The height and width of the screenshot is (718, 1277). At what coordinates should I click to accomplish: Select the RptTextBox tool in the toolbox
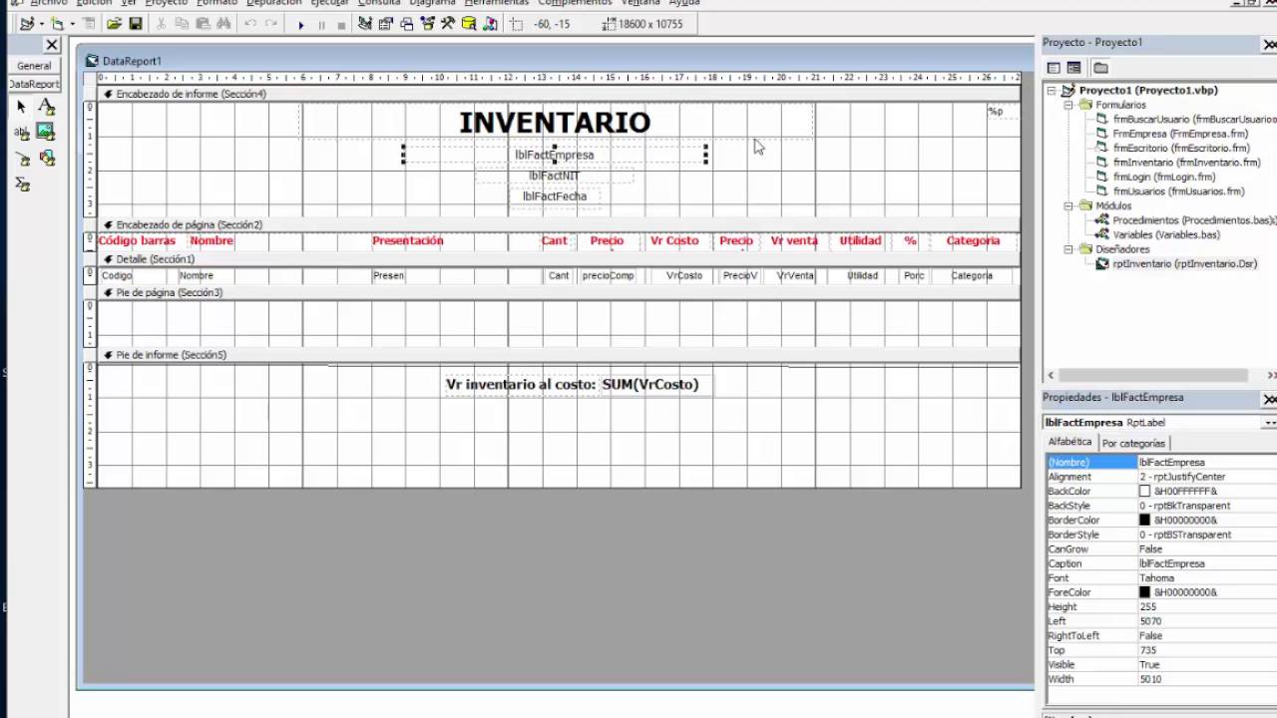pyautogui.click(x=22, y=132)
